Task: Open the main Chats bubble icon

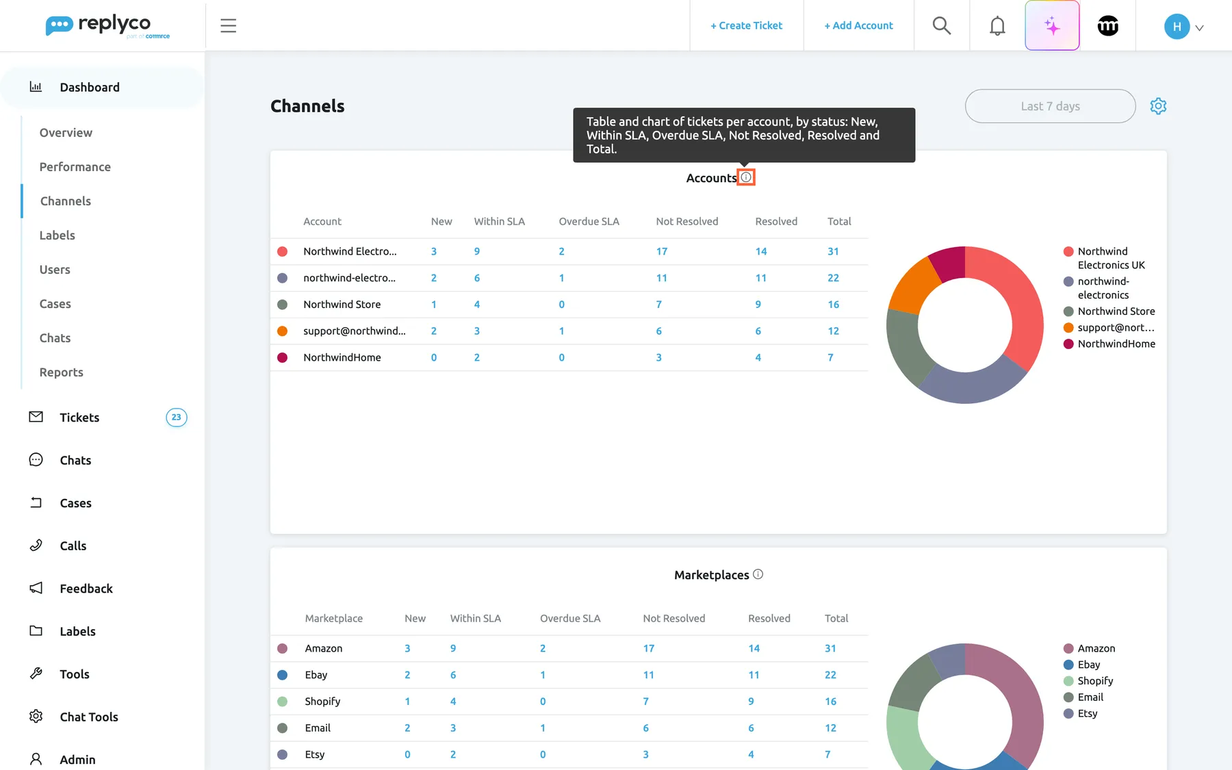Action: tap(36, 460)
